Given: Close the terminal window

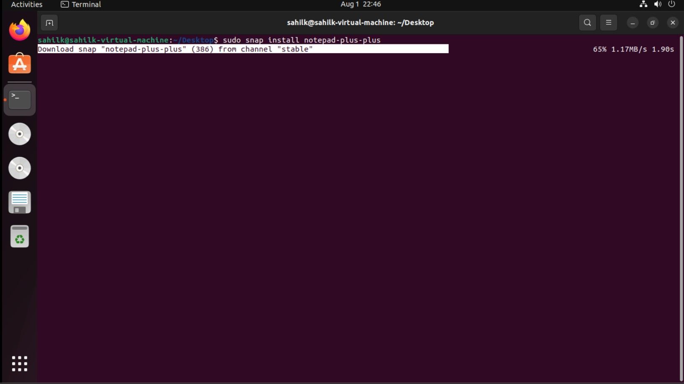Looking at the screenshot, I should (673, 23).
